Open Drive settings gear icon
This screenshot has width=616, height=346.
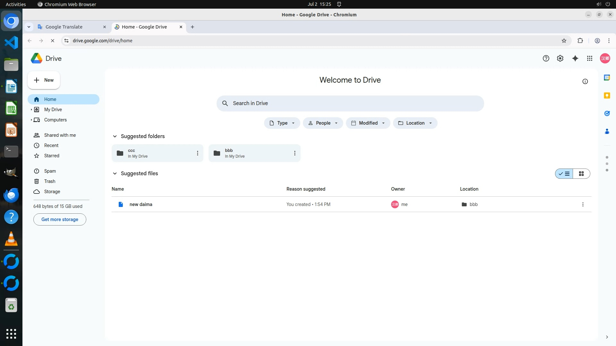click(x=560, y=58)
